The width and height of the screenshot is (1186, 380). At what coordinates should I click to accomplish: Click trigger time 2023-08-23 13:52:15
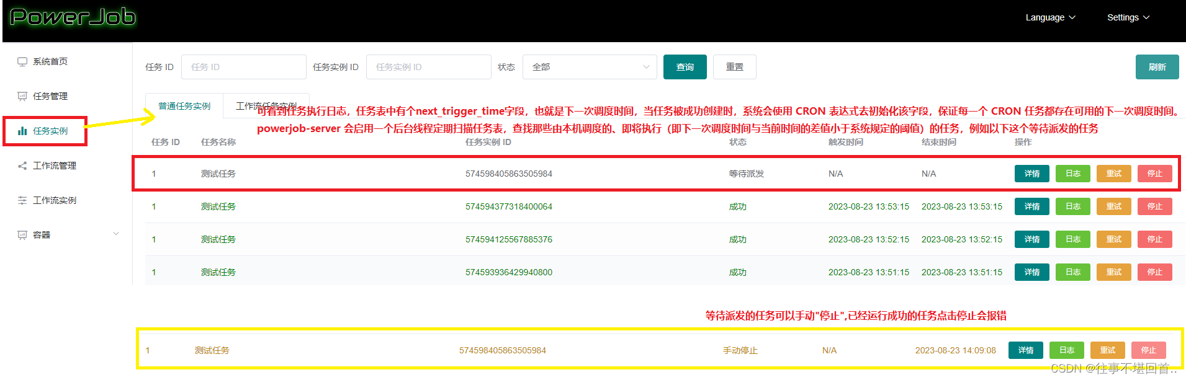pyautogui.click(x=869, y=239)
